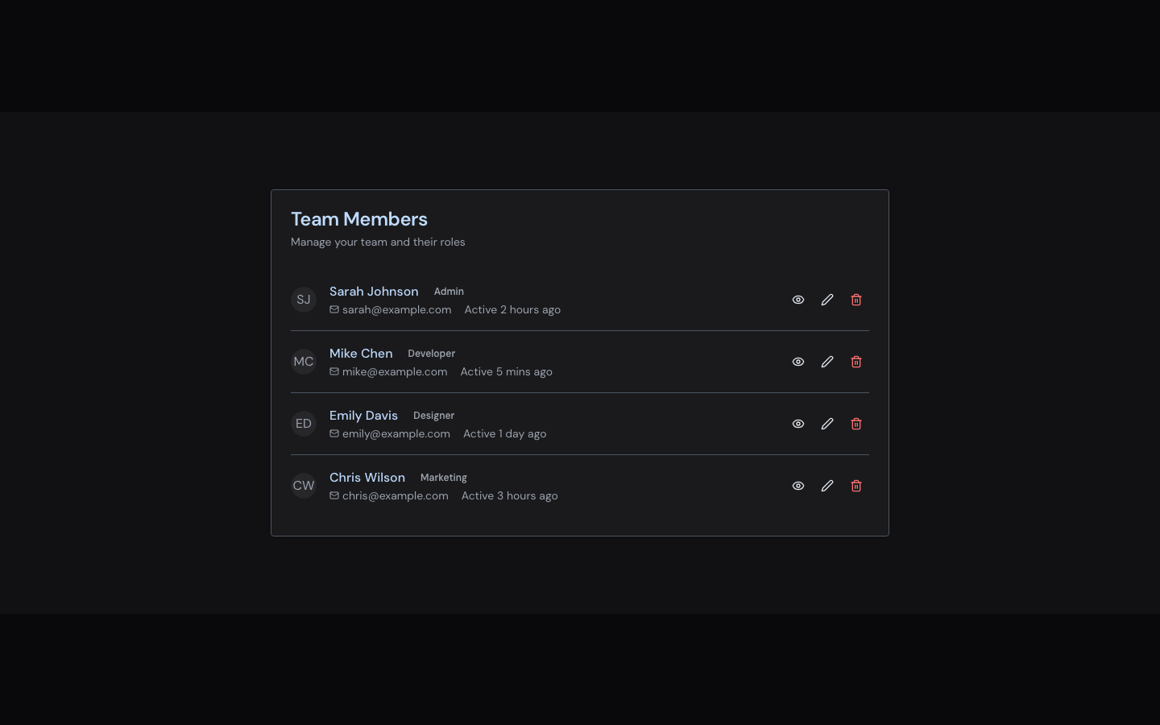This screenshot has width=1160, height=725.
Task: Click the SJ avatar circle
Action: [304, 300]
